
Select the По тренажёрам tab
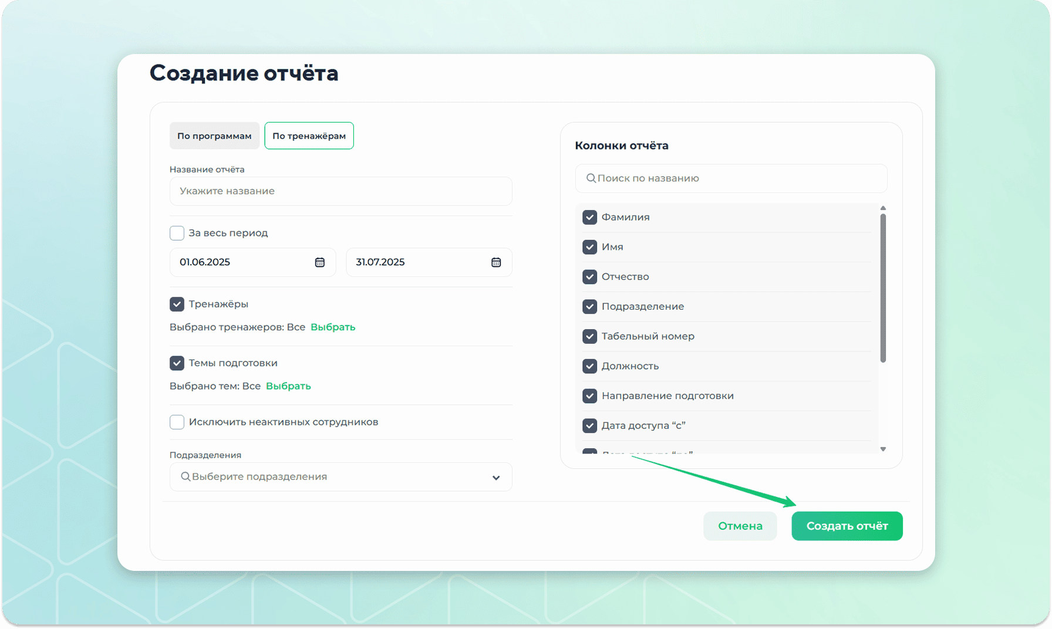(x=309, y=136)
